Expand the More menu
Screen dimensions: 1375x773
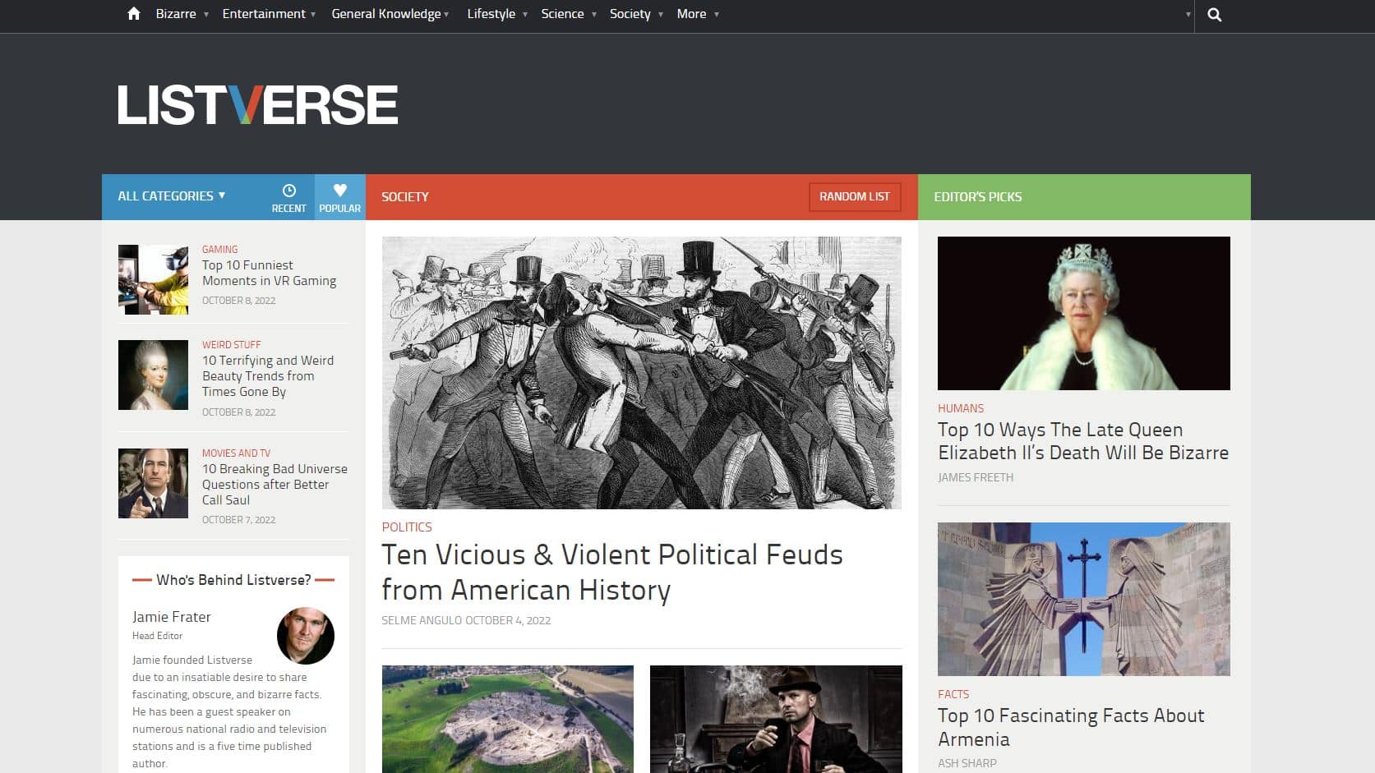pyautogui.click(x=697, y=14)
